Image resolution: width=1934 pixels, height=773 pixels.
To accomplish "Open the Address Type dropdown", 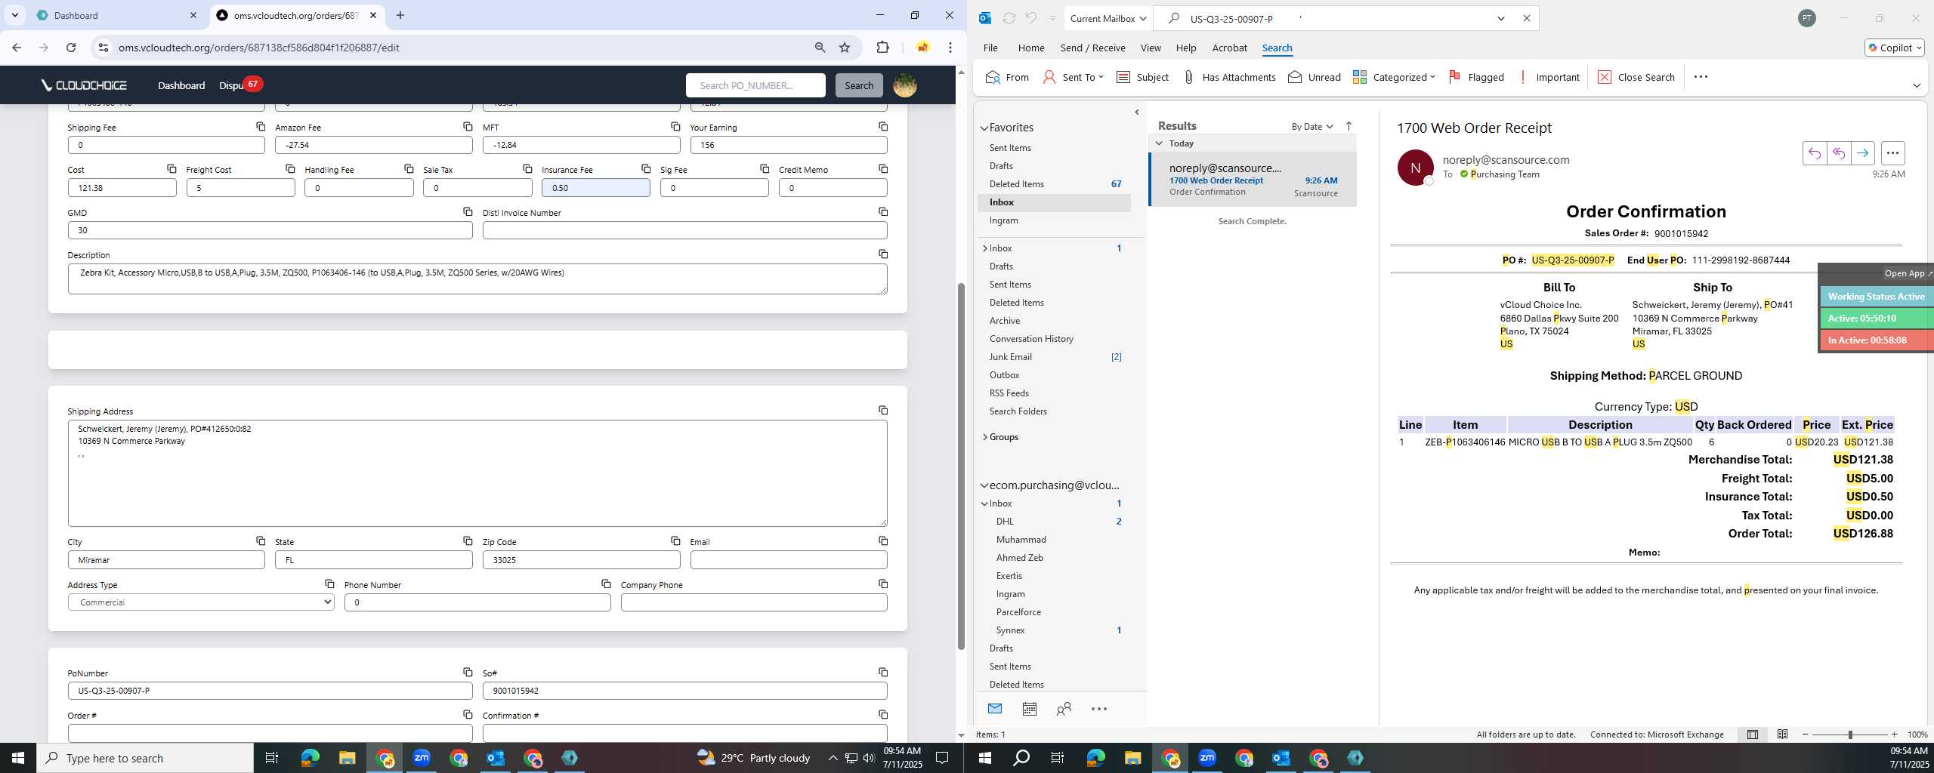I will pos(201,602).
